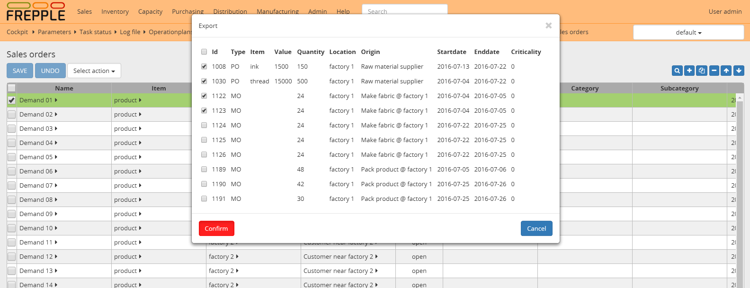The width and height of the screenshot is (750, 288).
Task: Toggle the select-all checkbox in Export header
Action: (x=204, y=52)
